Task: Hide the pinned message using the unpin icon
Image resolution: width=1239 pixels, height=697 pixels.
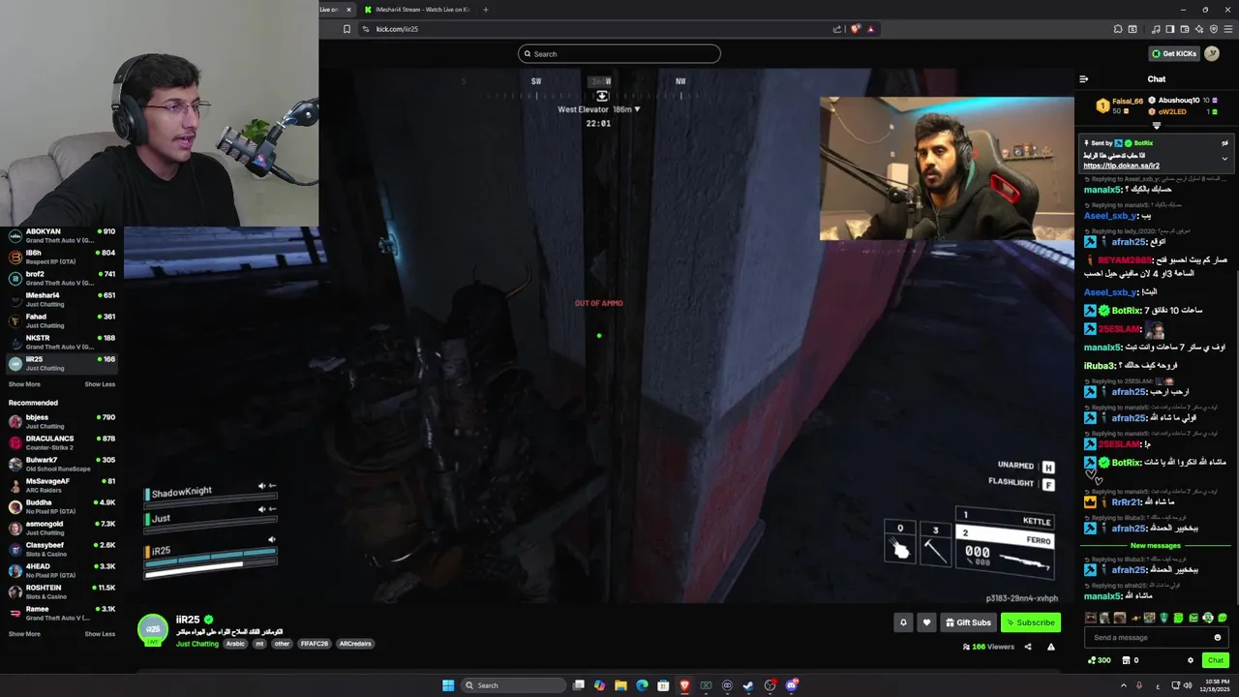Action: point(1224,143)
